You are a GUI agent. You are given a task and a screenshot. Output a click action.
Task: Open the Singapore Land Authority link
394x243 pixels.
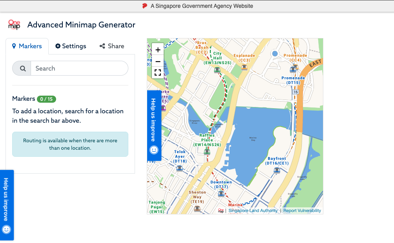253,210
